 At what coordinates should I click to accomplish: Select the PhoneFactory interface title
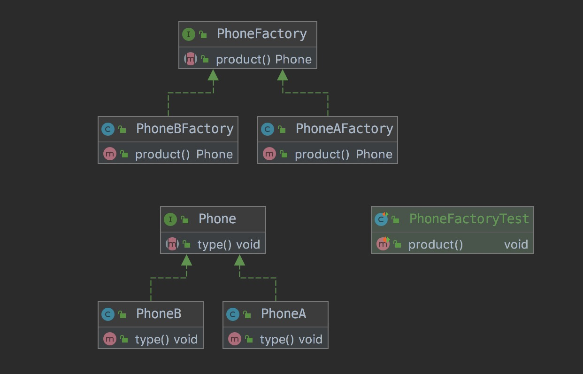pos(261,34)
